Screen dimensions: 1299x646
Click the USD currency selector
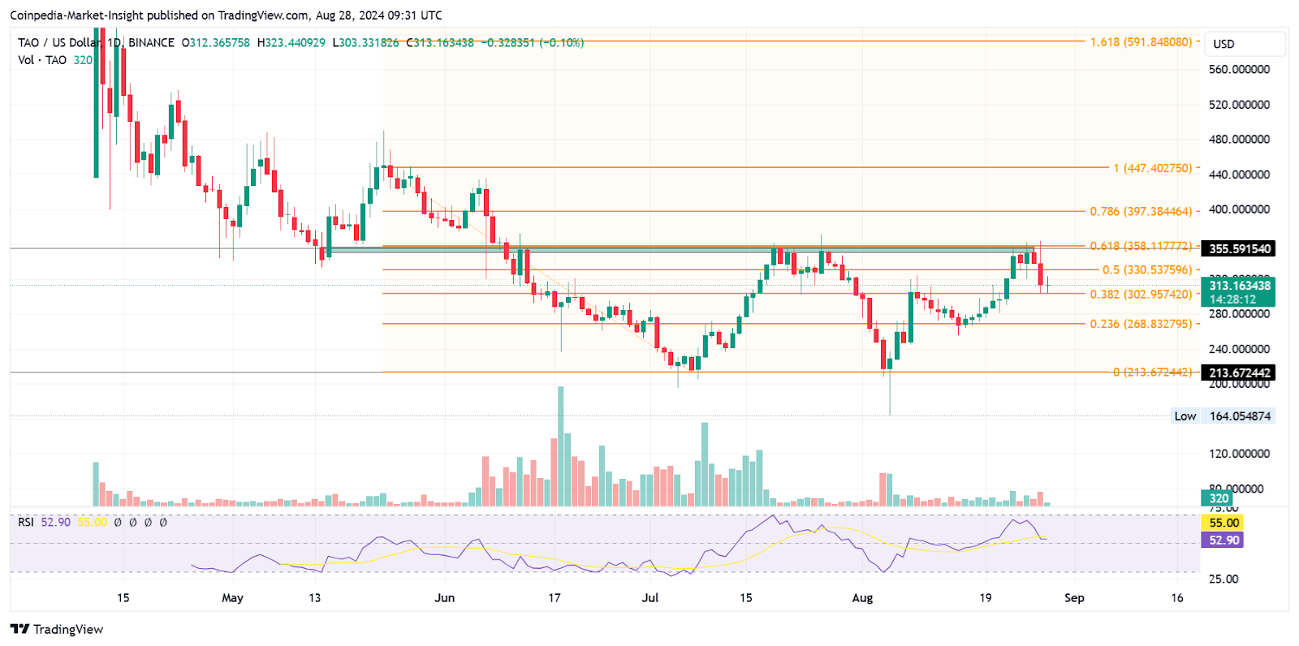tap(1245, 44)
